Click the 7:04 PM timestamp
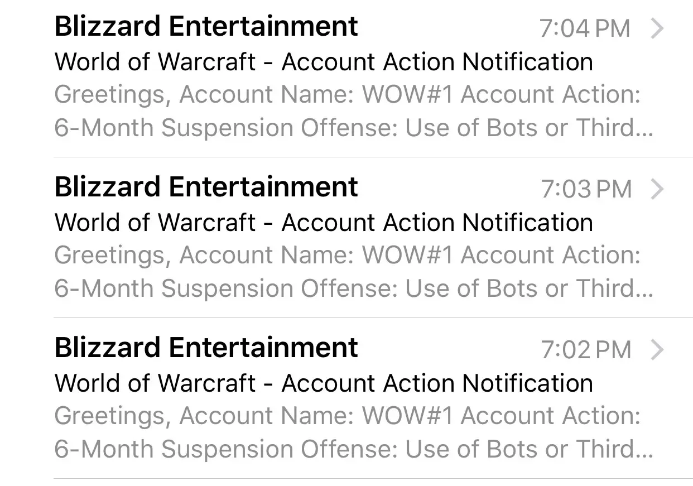 coord(585,28)
